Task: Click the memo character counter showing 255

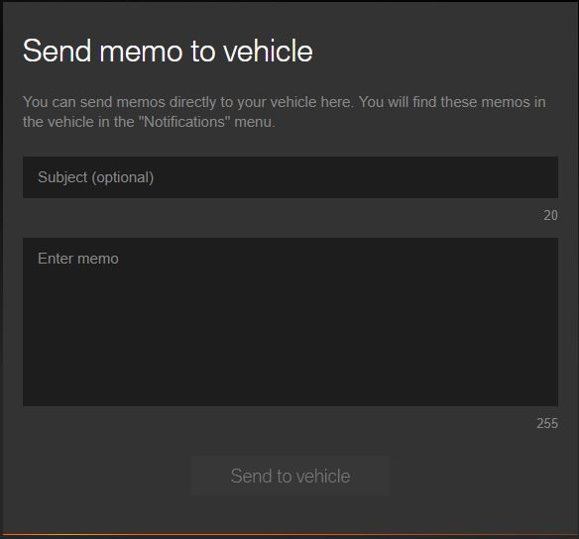Action: click(547, 423)
